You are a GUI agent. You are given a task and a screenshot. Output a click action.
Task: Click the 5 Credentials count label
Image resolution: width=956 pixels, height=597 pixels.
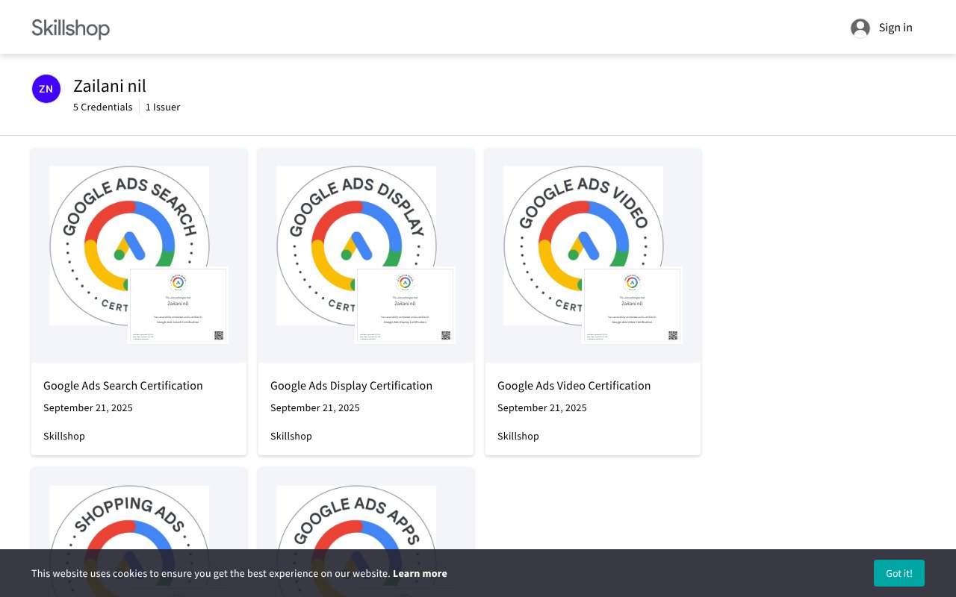pyautogui.click(x=102, y=107)
